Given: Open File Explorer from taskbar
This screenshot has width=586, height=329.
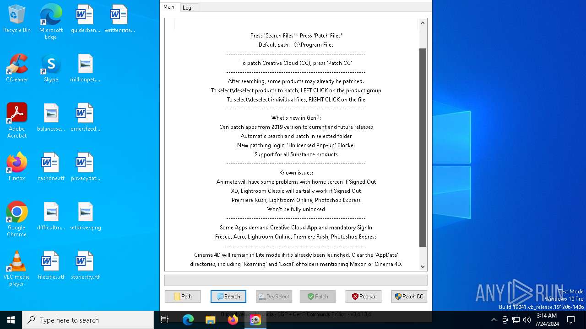Looking at the screenshot, I should [211, 320].
